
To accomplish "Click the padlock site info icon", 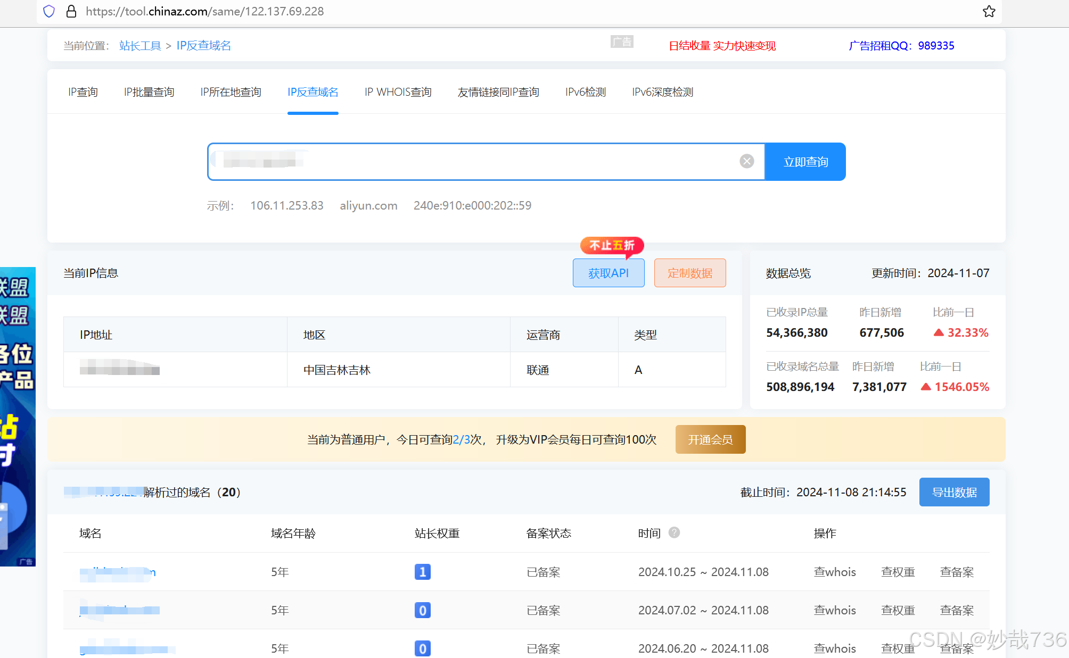I will tap(71, 11).
